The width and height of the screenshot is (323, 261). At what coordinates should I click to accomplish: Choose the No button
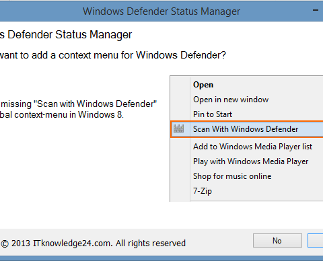[277, 241]
